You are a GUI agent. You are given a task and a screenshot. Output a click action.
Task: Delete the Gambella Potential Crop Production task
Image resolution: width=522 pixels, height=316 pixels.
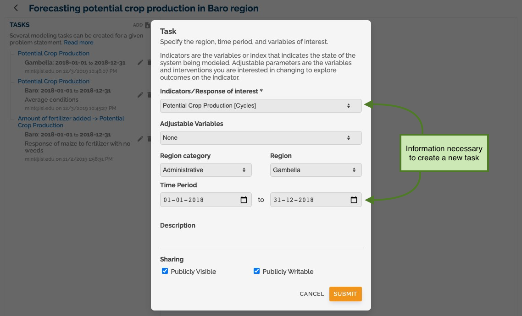point(149,62)
